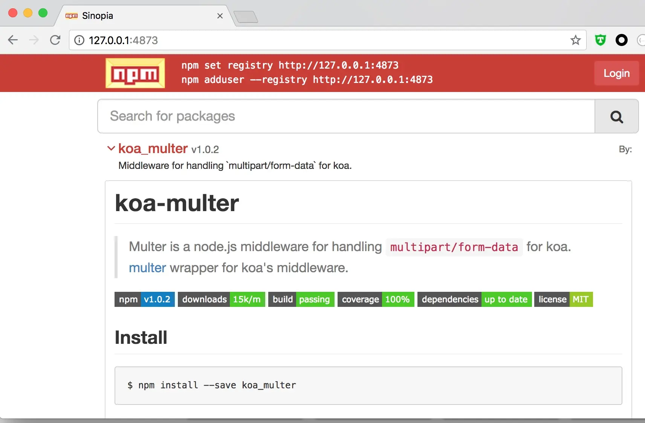The image size is (645, 423).
Task: Close the Sinopia tab
Action: coord(220,16)
